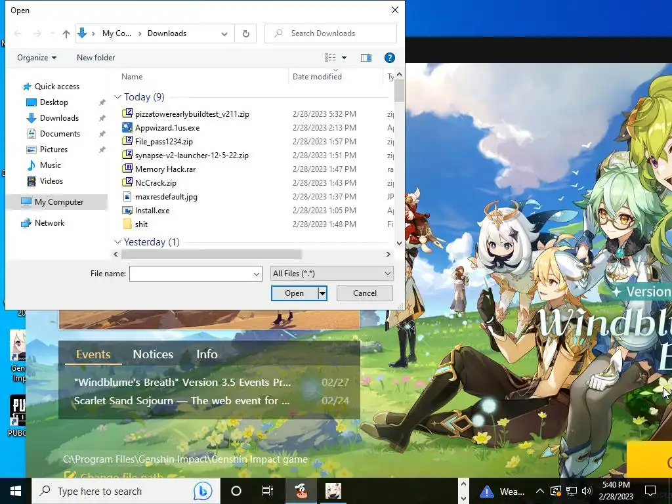Open the taskbar clock showing 5:40 PM
This screenshot has width=672, height=504.
[x=616, y=491]
